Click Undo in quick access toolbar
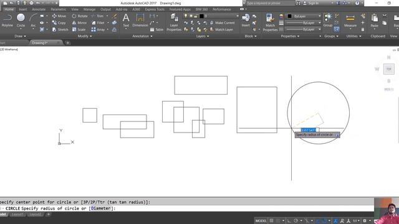Screen dimensions: 399x224 [x=38, y=3]
